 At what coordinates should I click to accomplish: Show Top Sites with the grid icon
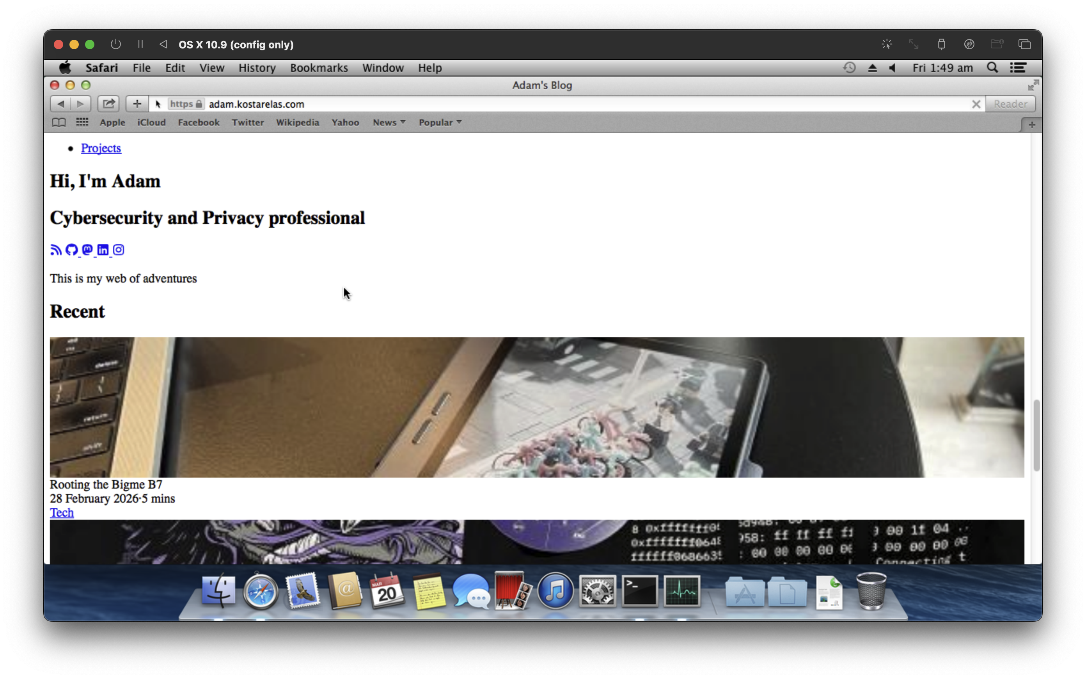point(82,122)
